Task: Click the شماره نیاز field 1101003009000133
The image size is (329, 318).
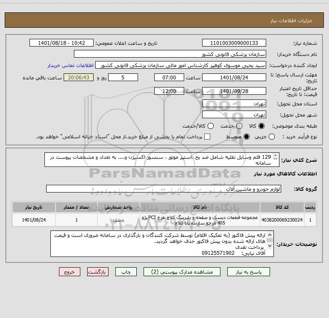Action: [x=234, y=43]
